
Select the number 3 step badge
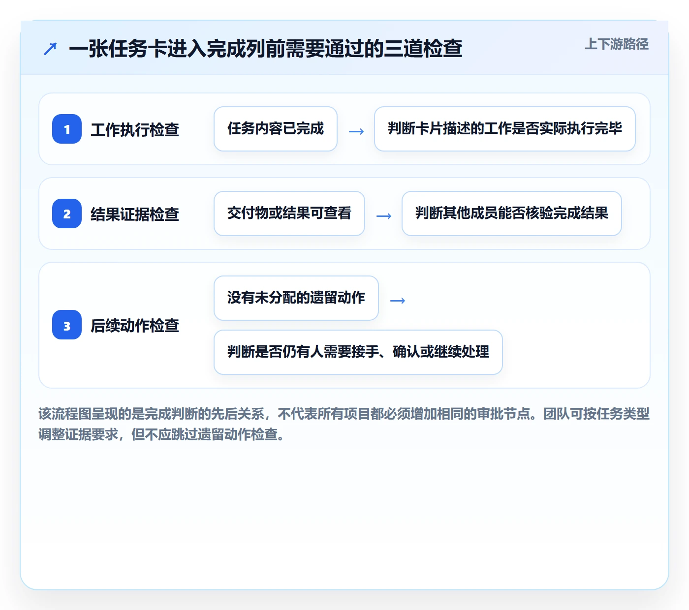click(67, 325)
